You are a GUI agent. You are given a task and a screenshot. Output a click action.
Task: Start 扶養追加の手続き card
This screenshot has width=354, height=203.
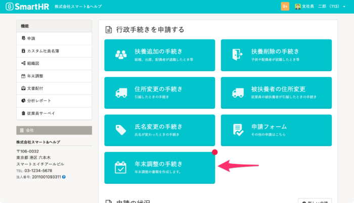(160, 55)
